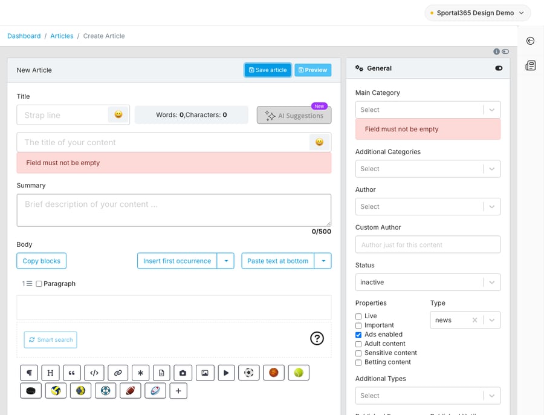Enable the Live property checkbox
Viewport: 544px width, 415px height.
[x=358, y=316]
